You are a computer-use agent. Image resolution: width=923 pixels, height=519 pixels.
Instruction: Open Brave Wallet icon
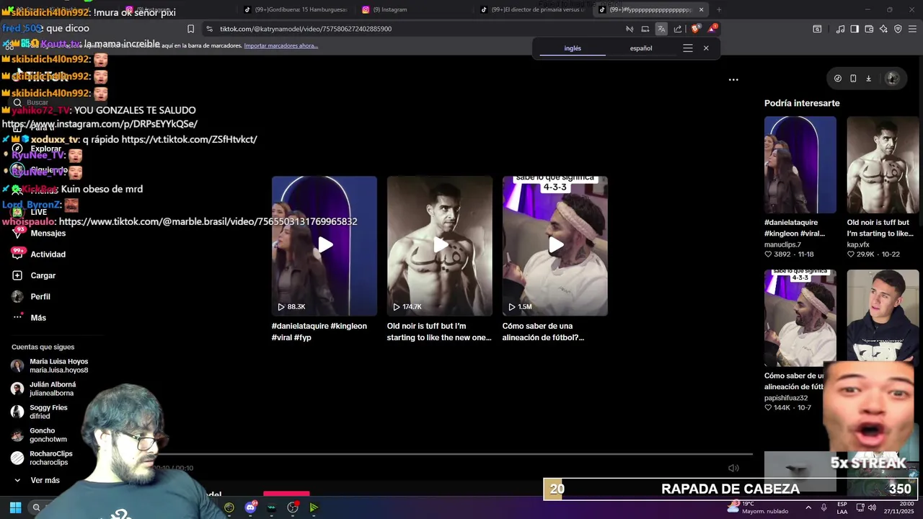[x=869, y=29]
